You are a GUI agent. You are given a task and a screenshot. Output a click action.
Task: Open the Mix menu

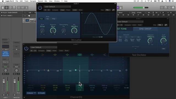click(x=46, y=1)
